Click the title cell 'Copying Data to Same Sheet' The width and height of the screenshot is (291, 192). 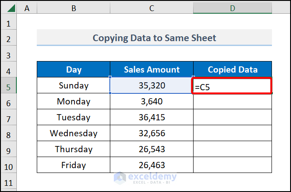[x=154, y=38]
